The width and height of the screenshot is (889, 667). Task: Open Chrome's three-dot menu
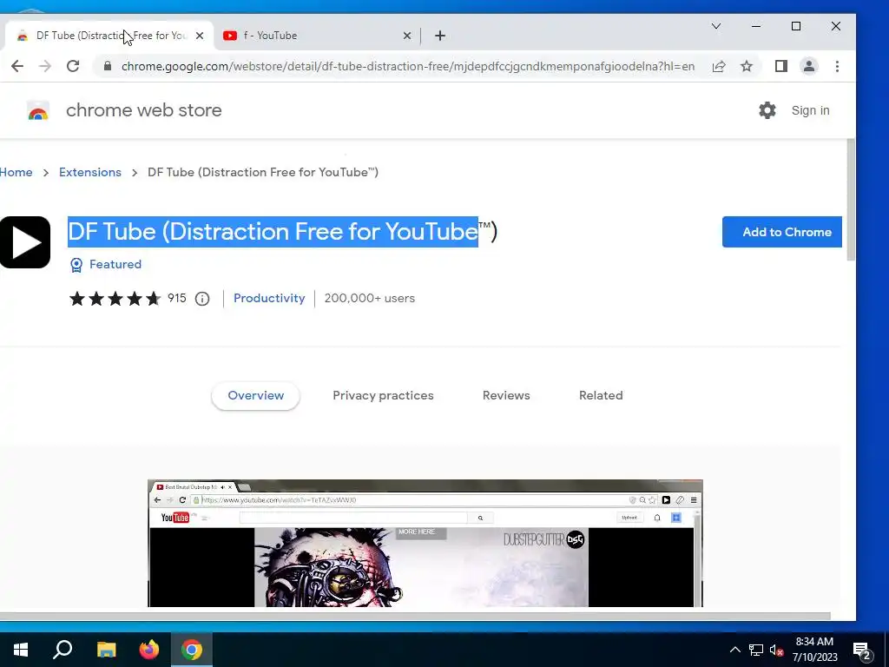click(x=837, y=66)
